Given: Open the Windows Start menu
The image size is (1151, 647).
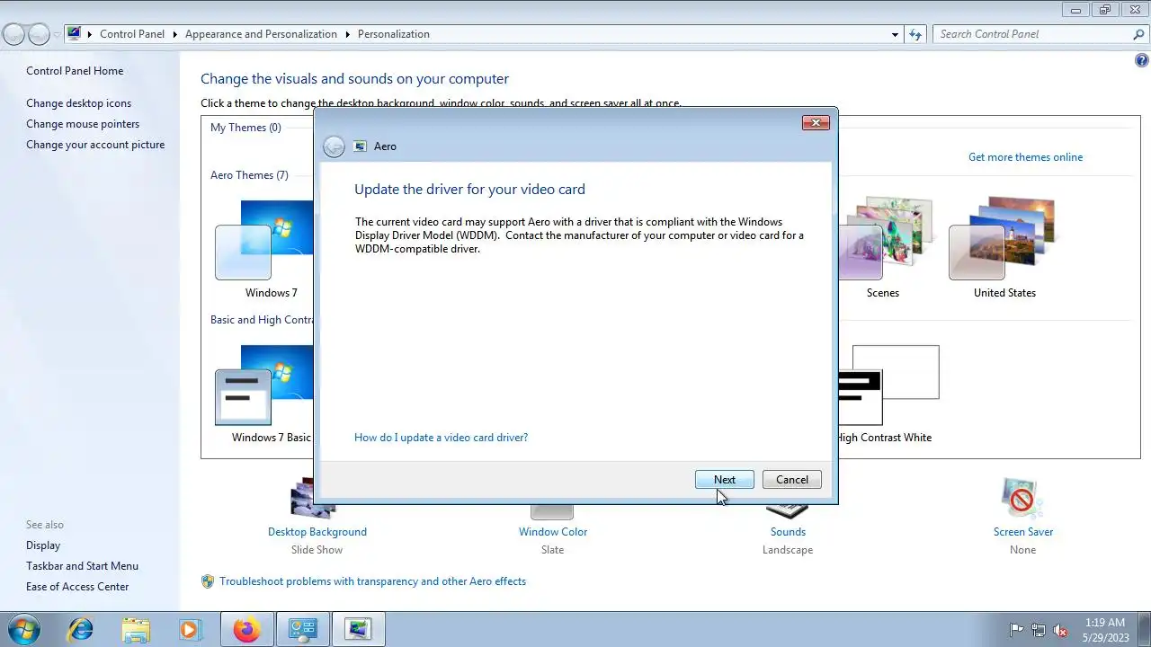Looking at the screenshot, I should click(24, 629).
